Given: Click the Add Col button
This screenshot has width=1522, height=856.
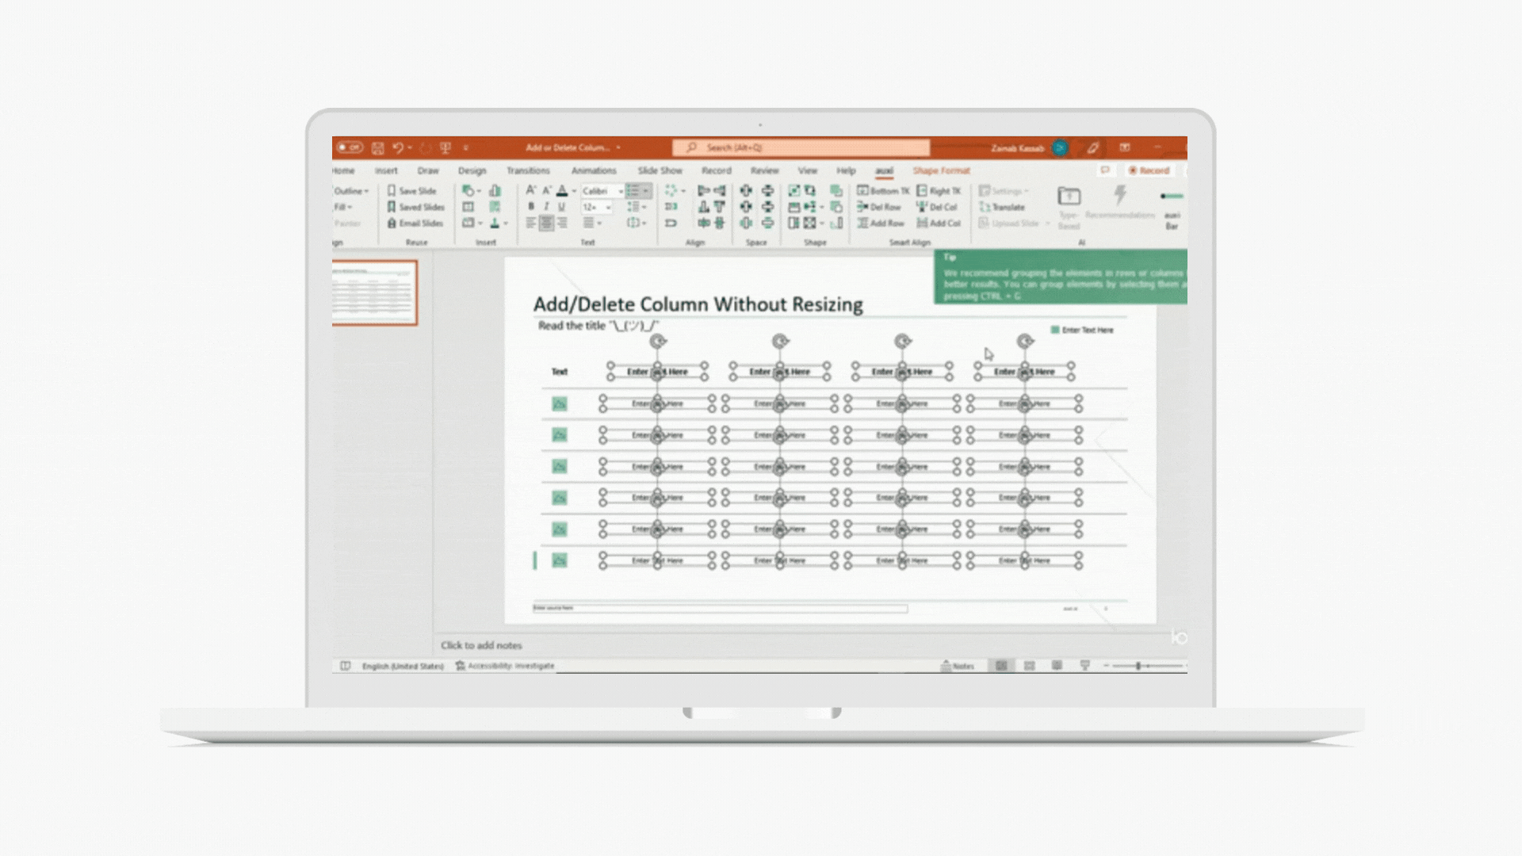Looking at the screenshot, I should click(939, 224).
